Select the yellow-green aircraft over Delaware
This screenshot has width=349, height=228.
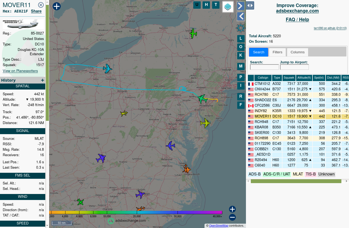205,123
